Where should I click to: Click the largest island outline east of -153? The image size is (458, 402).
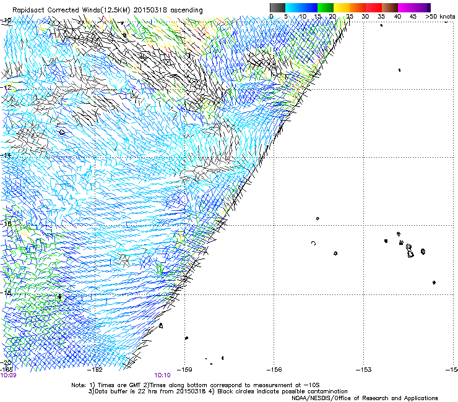[410, 251]
